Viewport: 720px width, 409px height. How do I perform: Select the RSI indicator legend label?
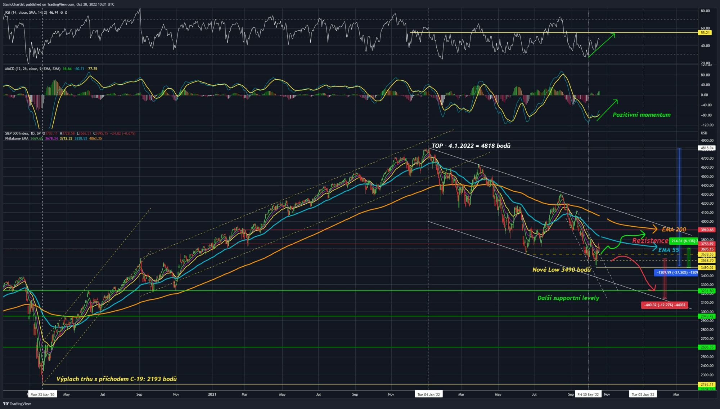(x=26, y=13)
